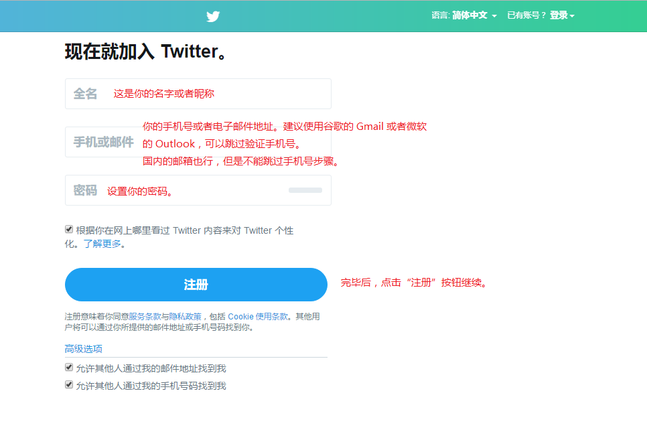Click the 已有账号？ text in header
This screenshot has width=647, height=442.
pyautogui.click(x=526, y=15)
